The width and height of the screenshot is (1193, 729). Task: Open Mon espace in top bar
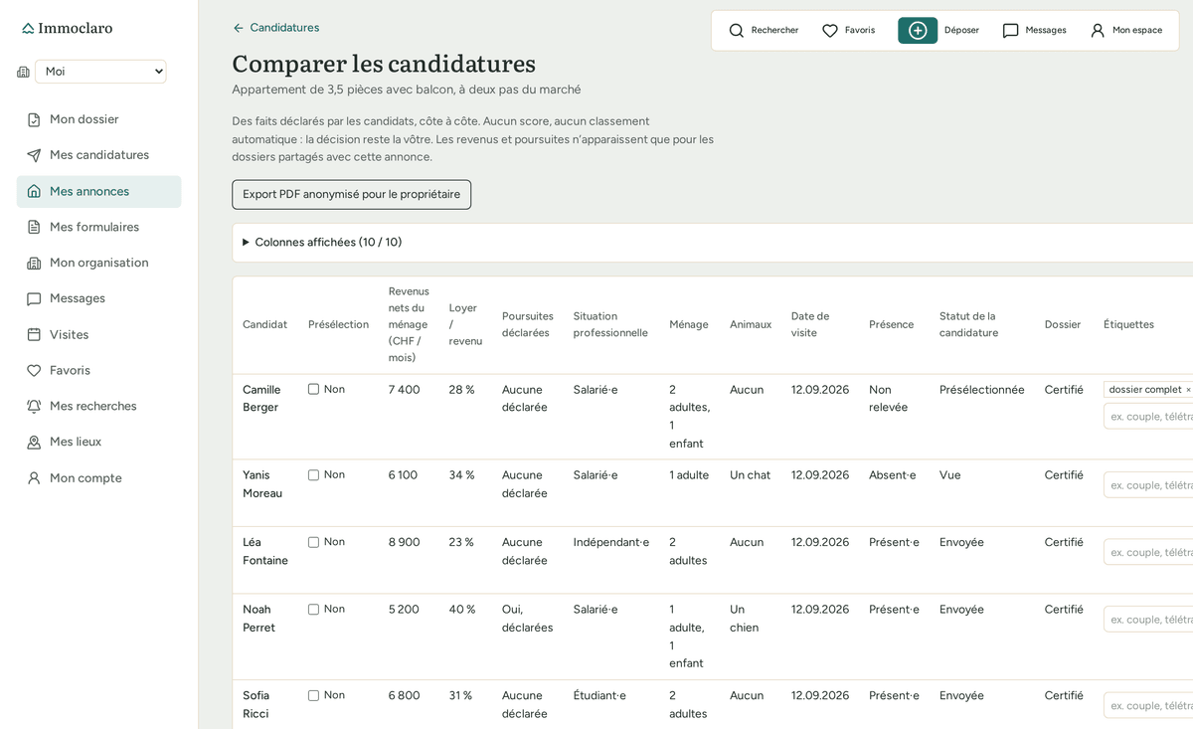pos(1126,31)
